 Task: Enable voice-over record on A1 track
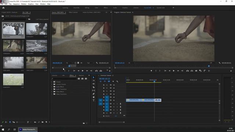point(120,104)
